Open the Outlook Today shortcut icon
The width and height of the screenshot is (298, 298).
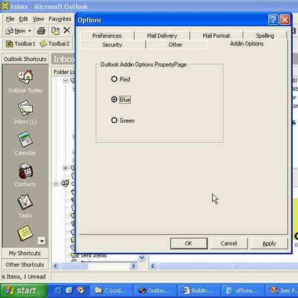[25, 77]
